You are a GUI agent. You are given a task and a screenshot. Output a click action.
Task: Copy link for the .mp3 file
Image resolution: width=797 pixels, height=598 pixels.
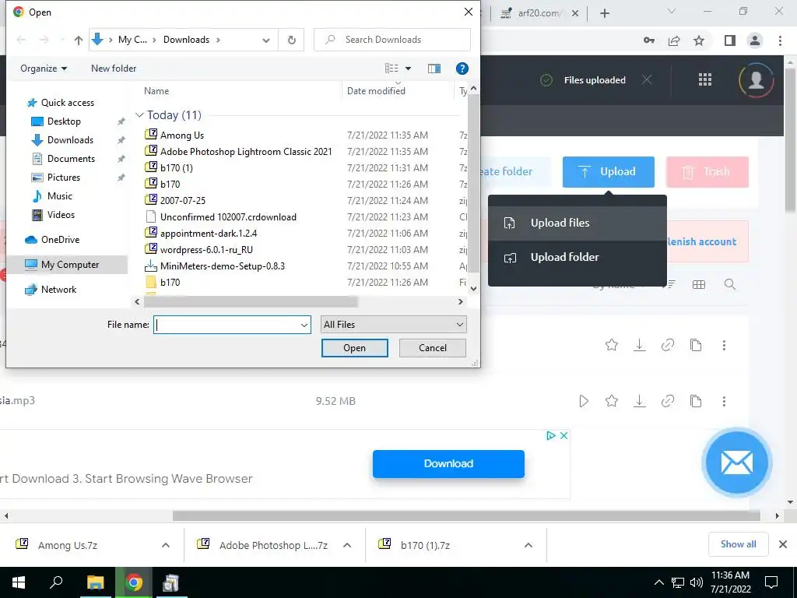tap(667, 401)
